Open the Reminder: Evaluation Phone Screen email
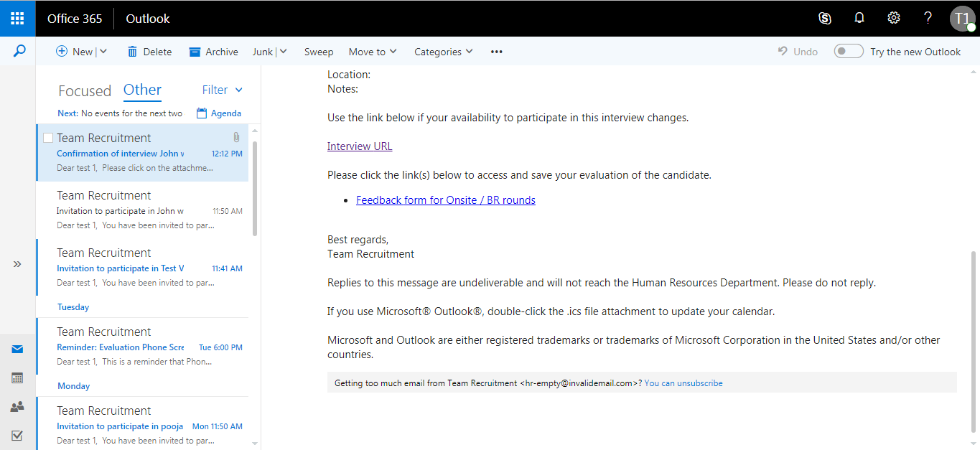980x450 pixels. pyautogui.click(x=142, y=346)
